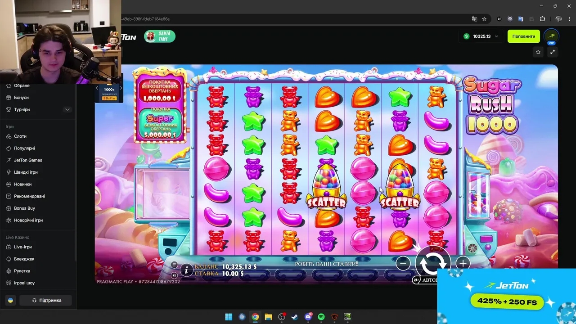This screenshot has height=324, width=576.
Task: Expand the Турніри chevron
Action: (67, 109)
